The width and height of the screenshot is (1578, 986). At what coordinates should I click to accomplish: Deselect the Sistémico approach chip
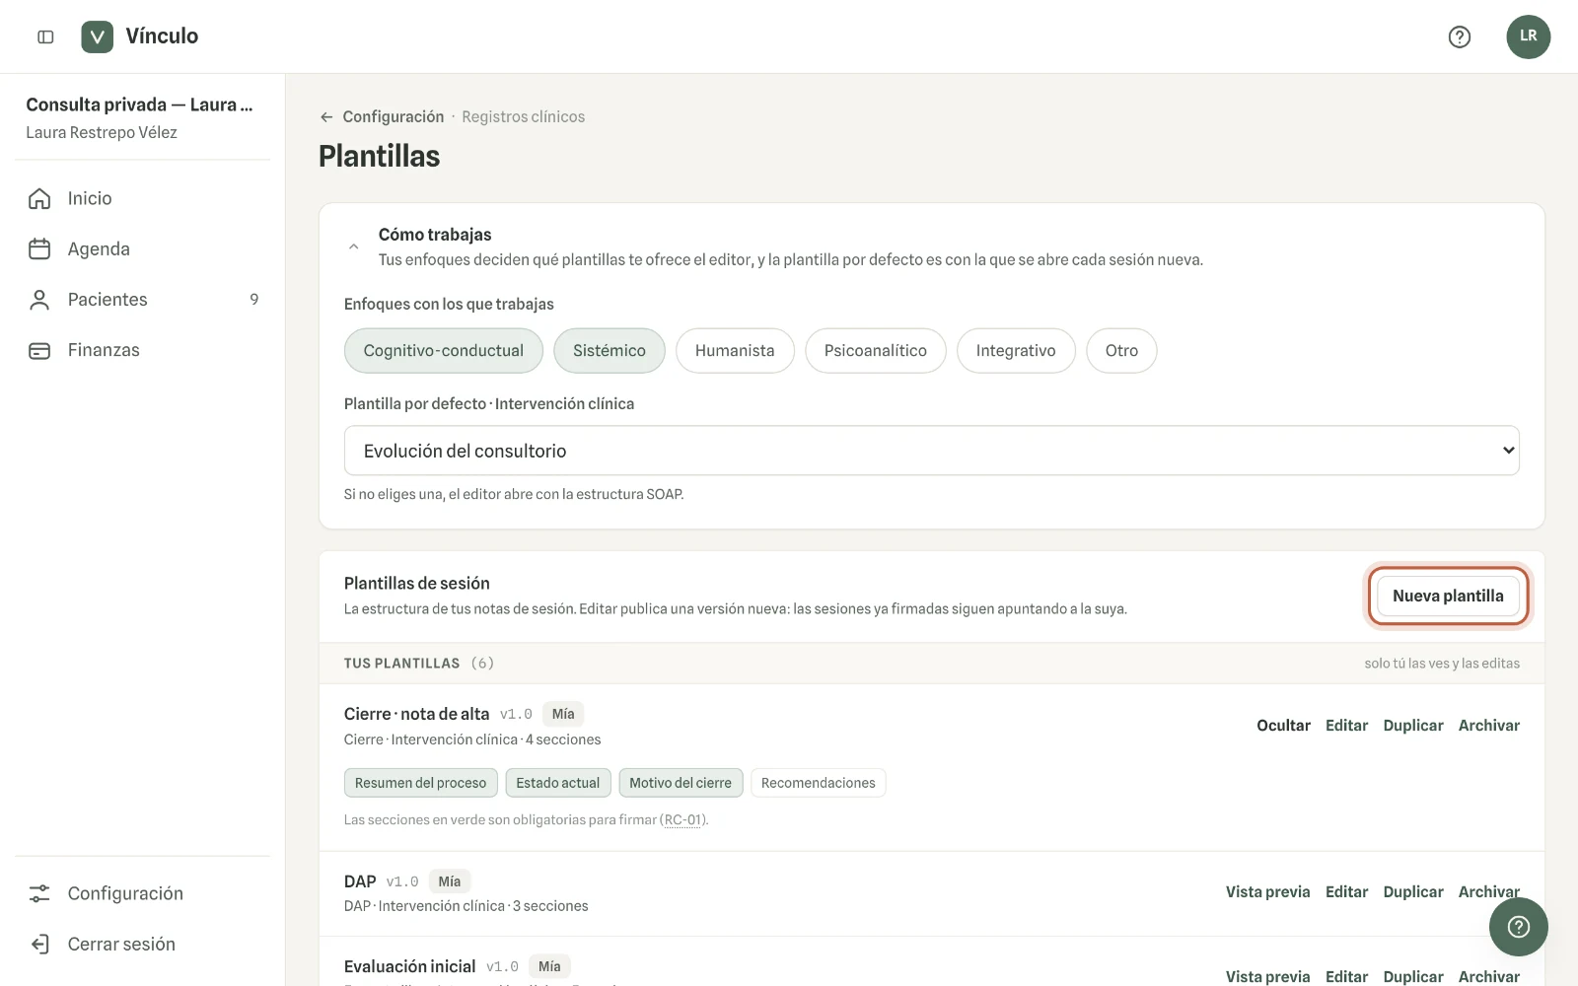click(x=609, y=350)
